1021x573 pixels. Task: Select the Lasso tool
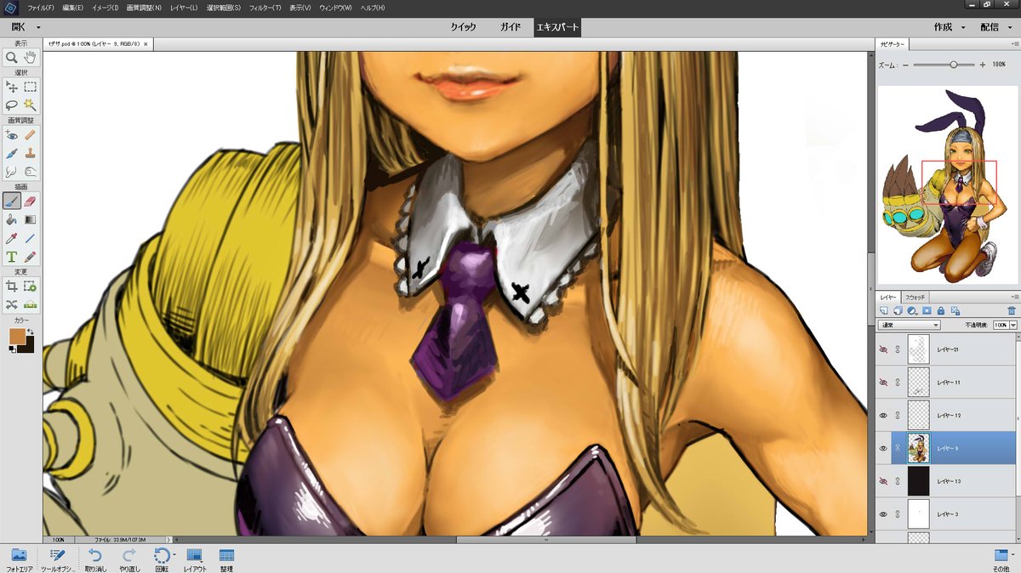[12, 105]
